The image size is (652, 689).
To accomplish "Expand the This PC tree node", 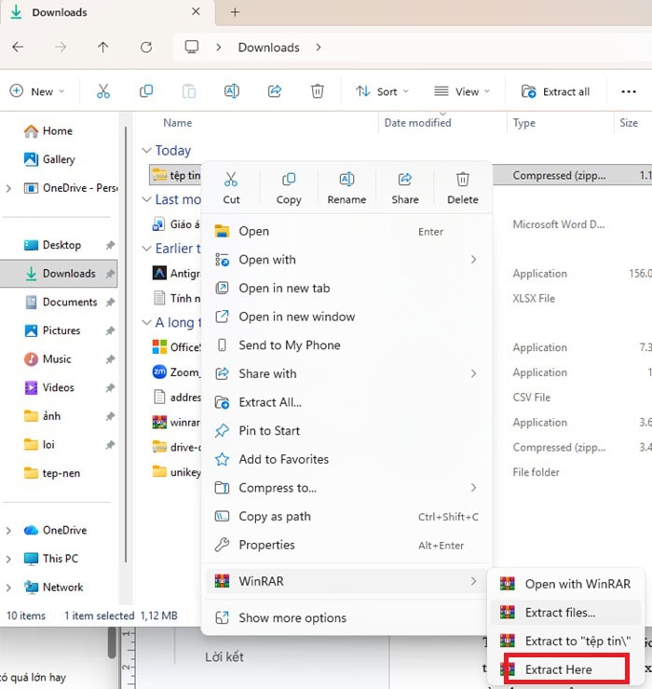I will (8, 559).
